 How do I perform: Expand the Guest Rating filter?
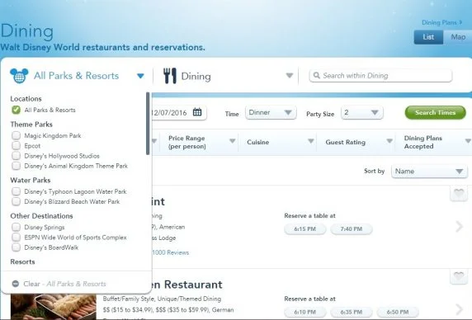point(389,141)
